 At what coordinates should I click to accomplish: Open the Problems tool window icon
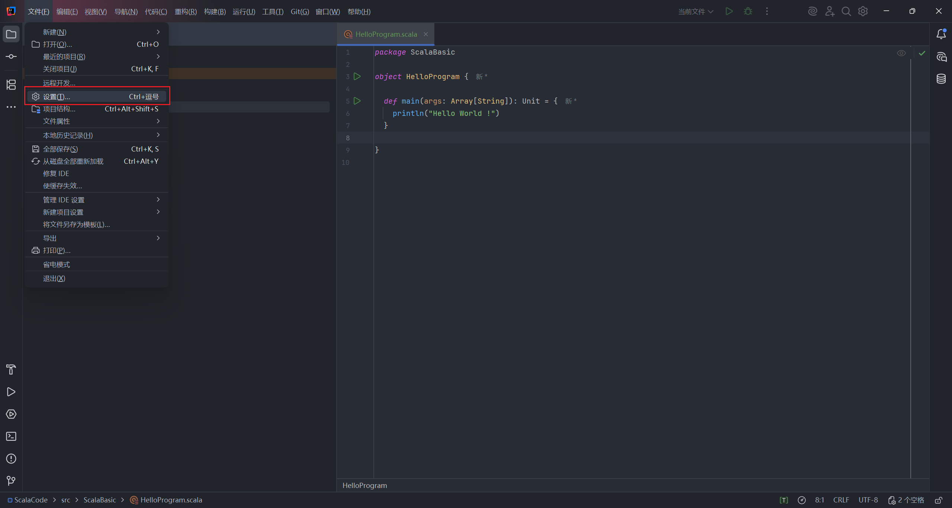[x=11, y=459]
